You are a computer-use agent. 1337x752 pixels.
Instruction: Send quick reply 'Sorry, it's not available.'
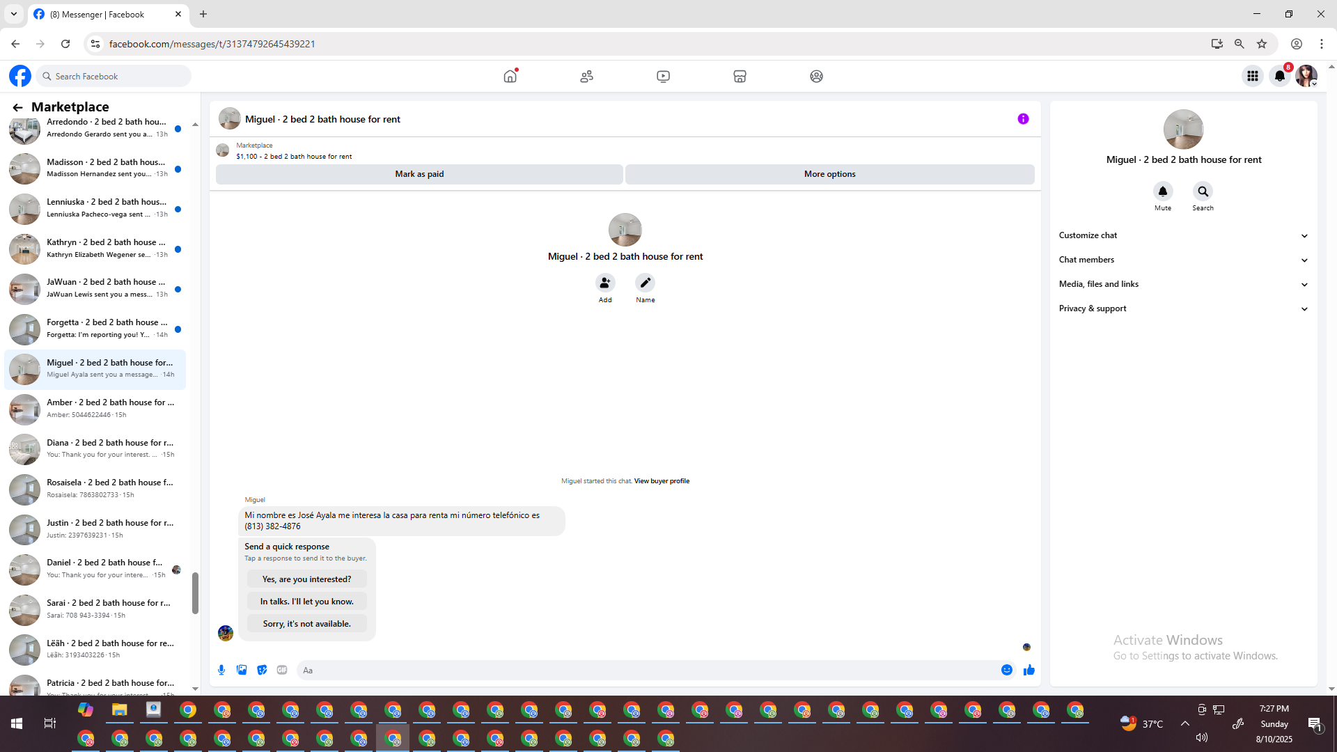pyautogui.click(x=306, y=624)
